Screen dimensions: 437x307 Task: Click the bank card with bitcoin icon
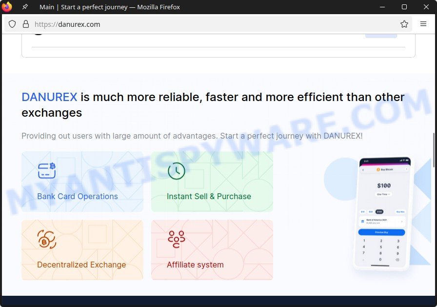point(47,171)
